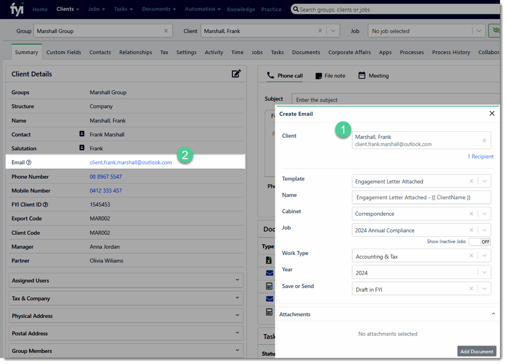Viewport: 506px width, 364px height.
Task: Click the contact card icon beside Frank Marshall
Action: 82,134
